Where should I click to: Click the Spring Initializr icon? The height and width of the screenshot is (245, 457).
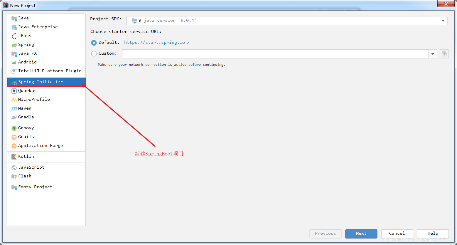pos(14,82)
